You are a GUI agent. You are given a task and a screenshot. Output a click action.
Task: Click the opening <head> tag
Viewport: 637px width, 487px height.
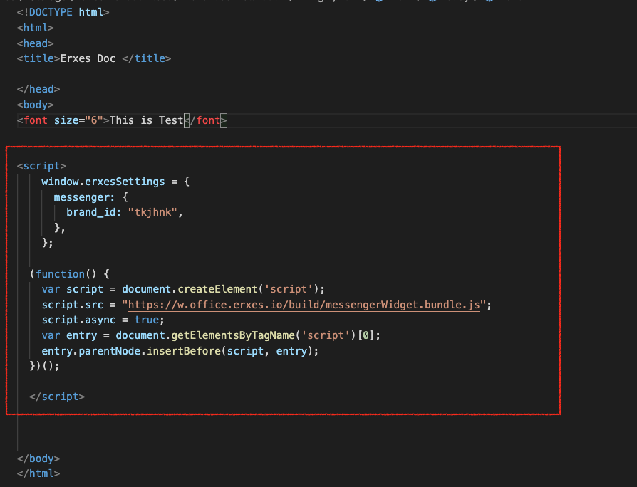[36, 43]
